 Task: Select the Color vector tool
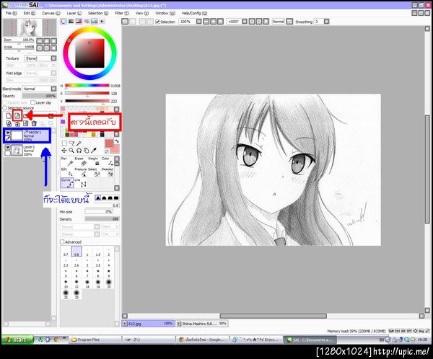107,162
